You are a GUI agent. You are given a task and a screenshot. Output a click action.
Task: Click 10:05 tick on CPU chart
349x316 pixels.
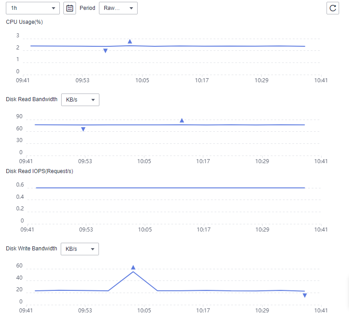(142, 80)
